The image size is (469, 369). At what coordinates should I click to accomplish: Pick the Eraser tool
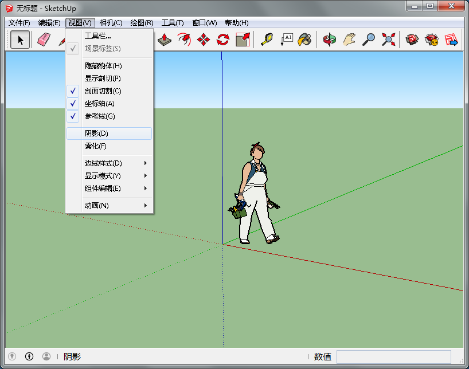(x=44, y=40)
